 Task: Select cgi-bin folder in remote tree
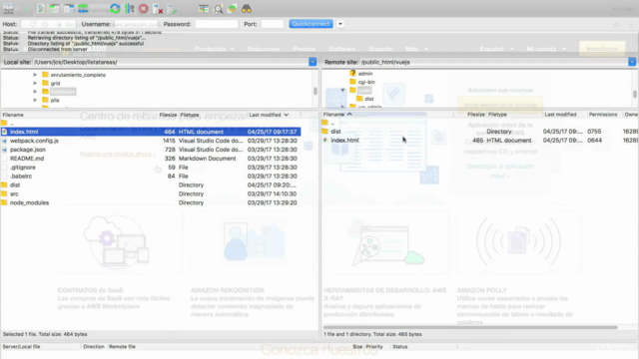(x=366, y=82)
